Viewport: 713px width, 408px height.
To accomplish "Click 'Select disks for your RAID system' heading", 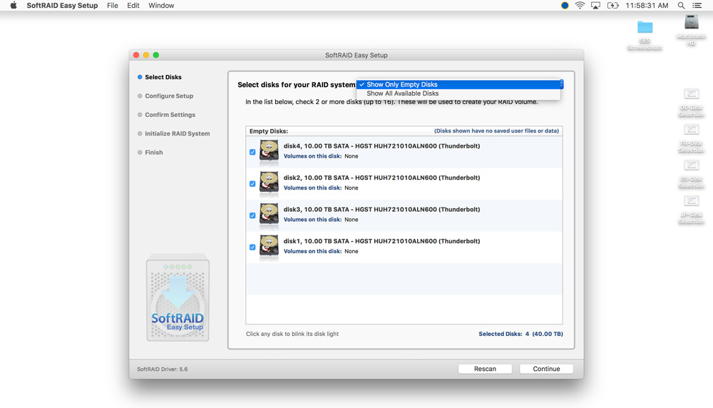I will click(x=297, y=85).
